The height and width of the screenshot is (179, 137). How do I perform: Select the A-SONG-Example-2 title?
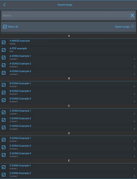[x=20, y=64]
